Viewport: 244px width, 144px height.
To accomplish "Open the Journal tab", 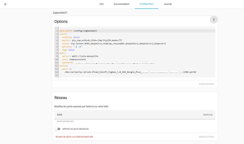I will 168,4.
